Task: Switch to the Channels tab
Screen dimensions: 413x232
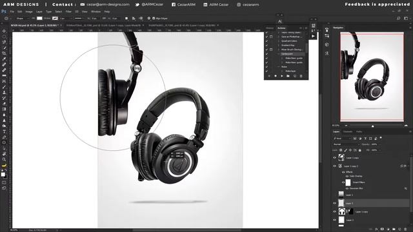Action: tap(348, 131)
